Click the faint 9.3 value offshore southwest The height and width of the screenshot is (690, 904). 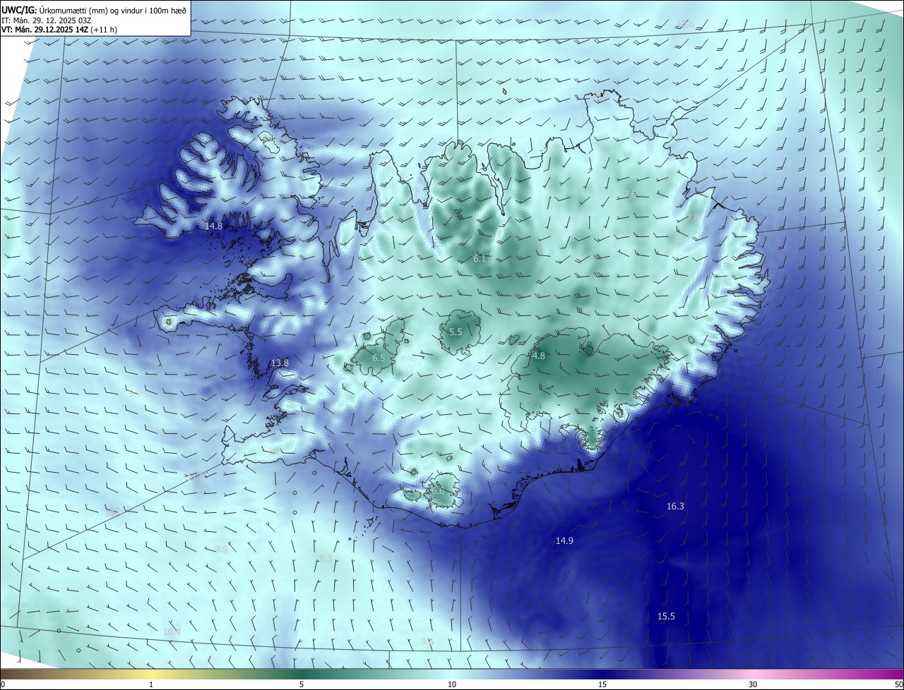click(x=326, y=559)
